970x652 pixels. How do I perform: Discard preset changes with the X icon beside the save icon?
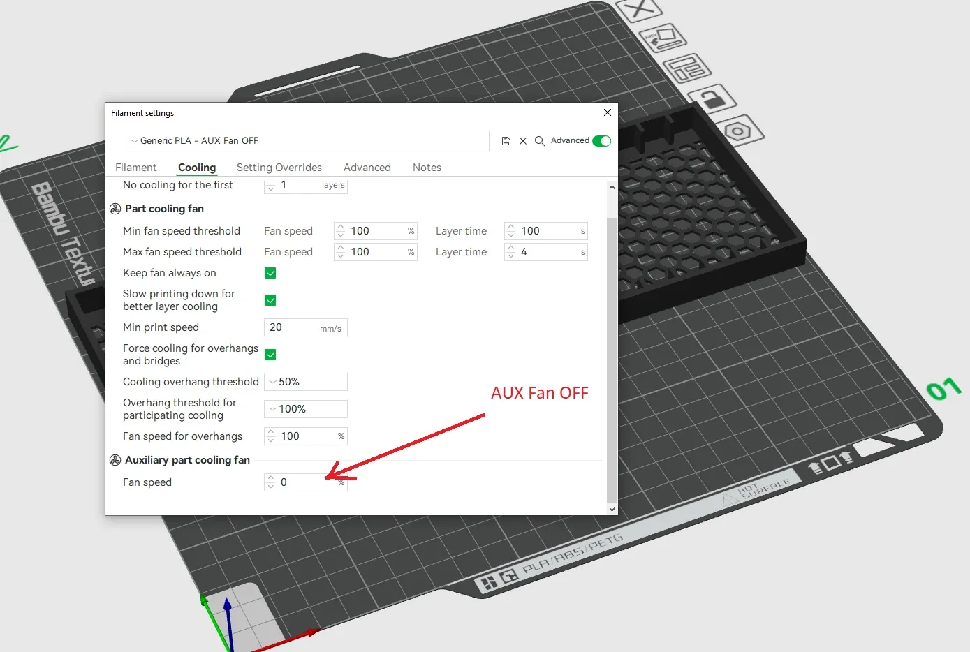tap(523, 141)
